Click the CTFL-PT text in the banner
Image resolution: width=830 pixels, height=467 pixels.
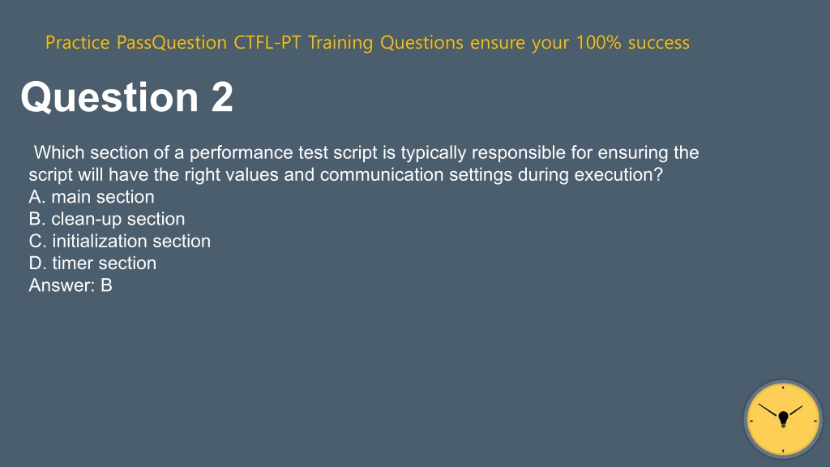point(267,42)
